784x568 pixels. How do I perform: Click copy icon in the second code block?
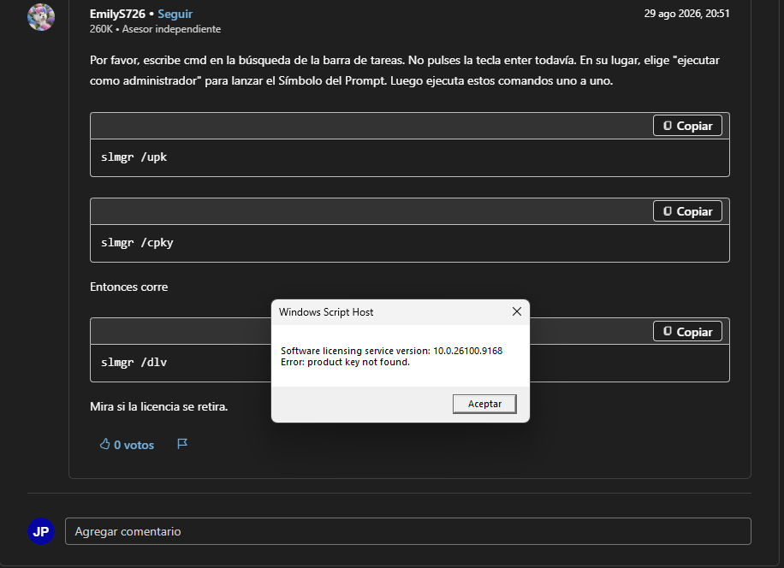coord(667,211)
